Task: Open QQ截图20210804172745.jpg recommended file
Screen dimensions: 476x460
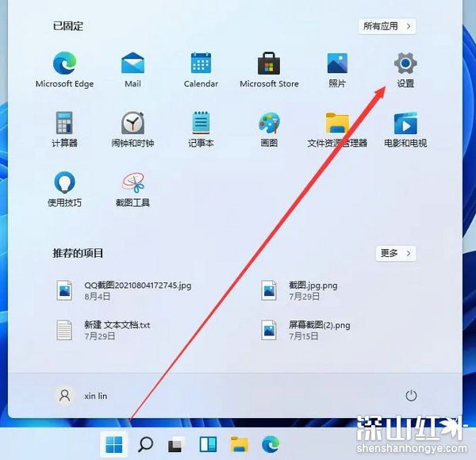Action: (x=124, y=290)
